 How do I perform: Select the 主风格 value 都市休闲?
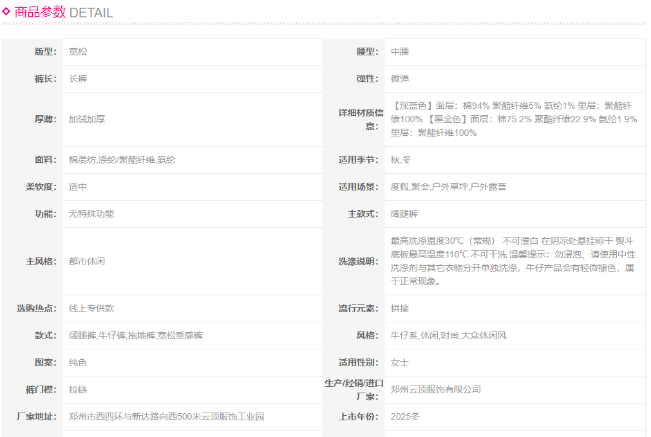[87, 261]
